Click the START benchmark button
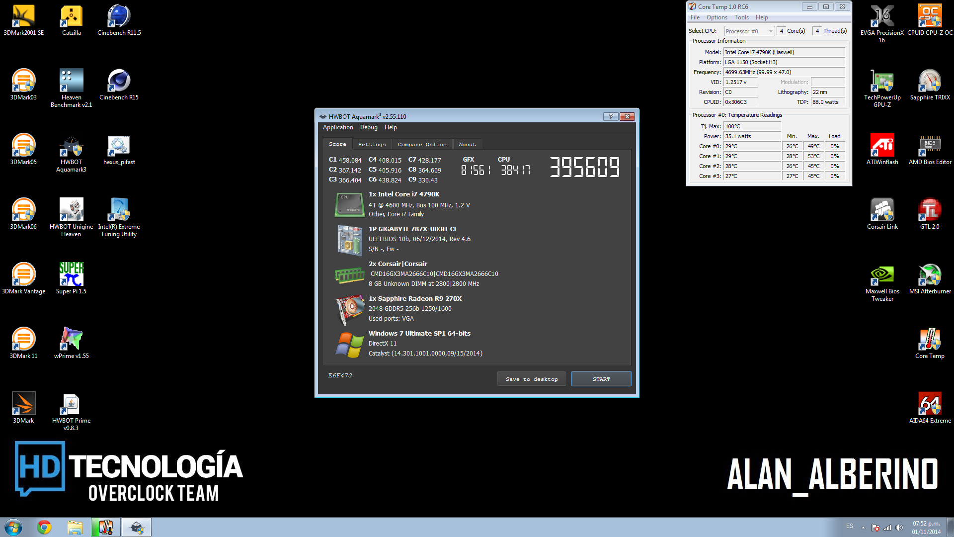The image size is (954, 537). [601, 379]
